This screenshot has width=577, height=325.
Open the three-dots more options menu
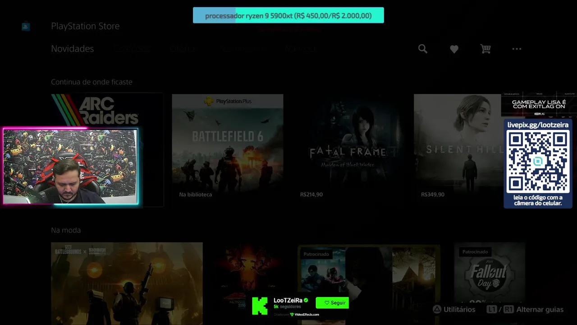click(x=517, y=49)
